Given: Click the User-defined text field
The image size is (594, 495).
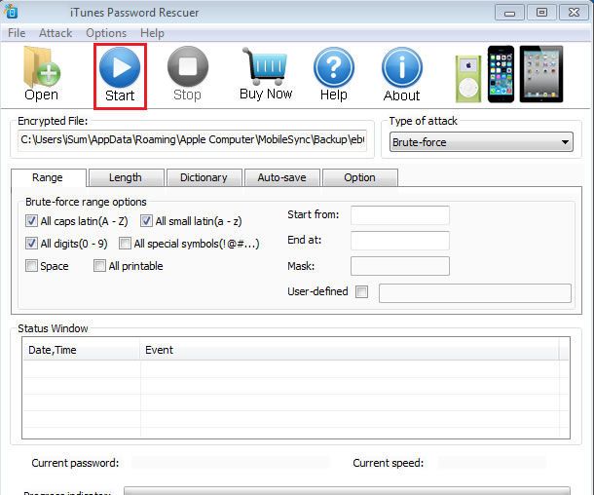Looking at the screenshot, I should coord(475,293).
